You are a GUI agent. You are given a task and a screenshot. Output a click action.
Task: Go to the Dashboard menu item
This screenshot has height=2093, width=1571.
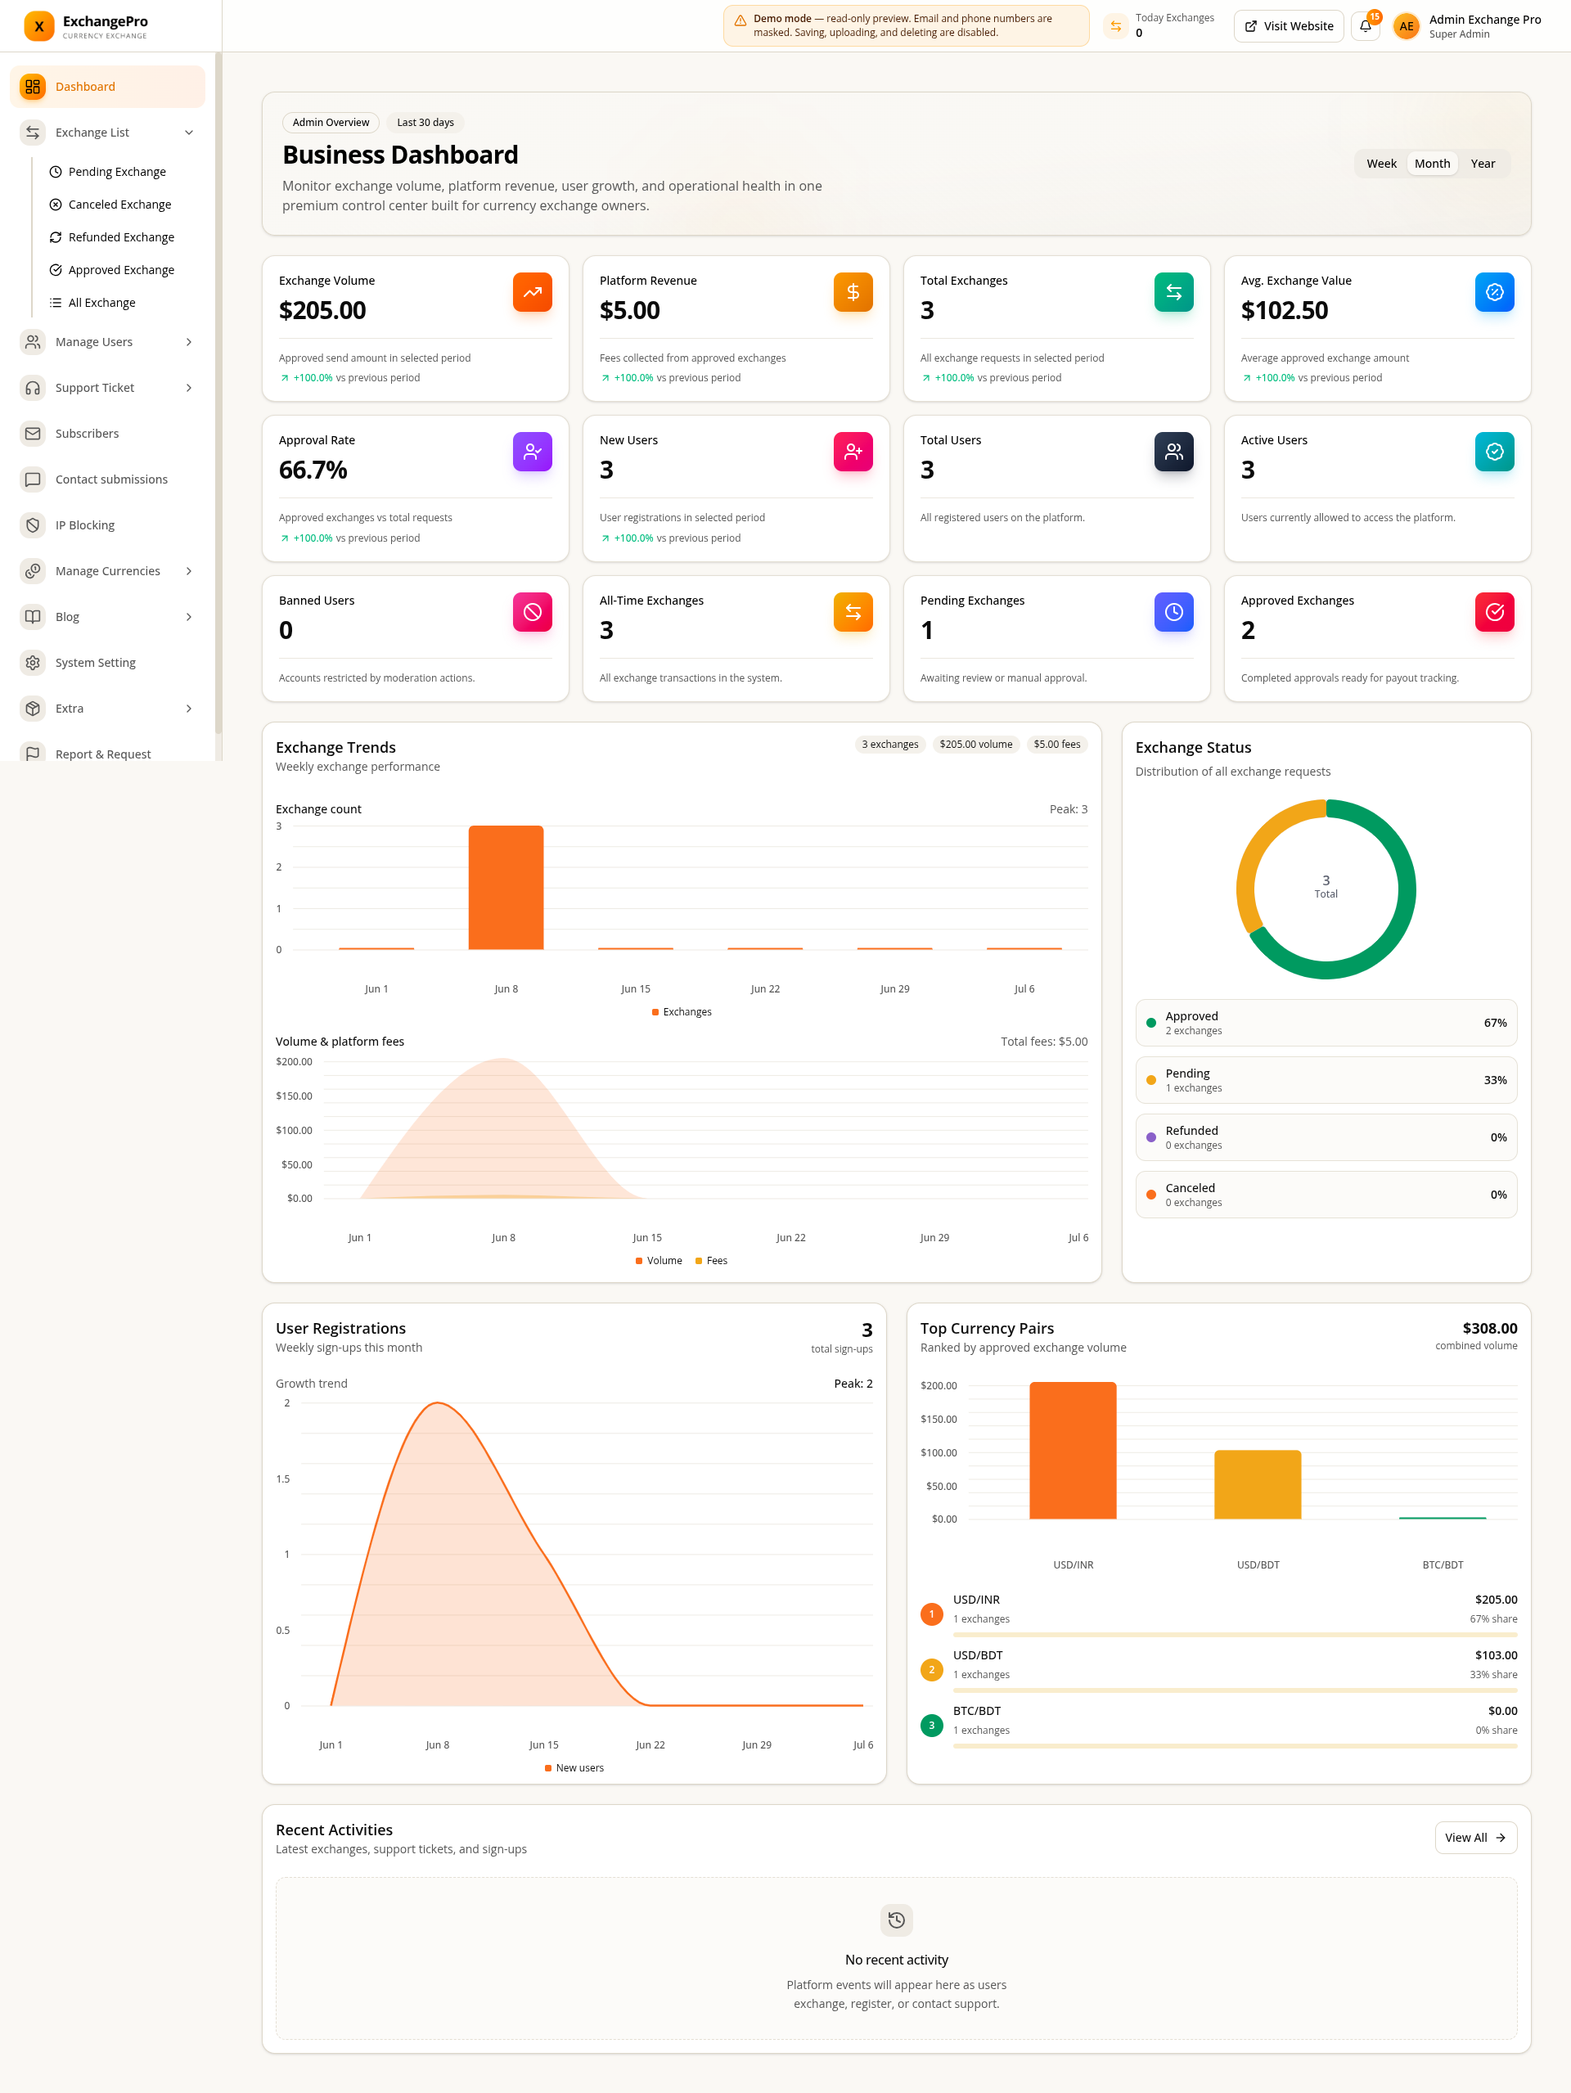pos(108,87)
